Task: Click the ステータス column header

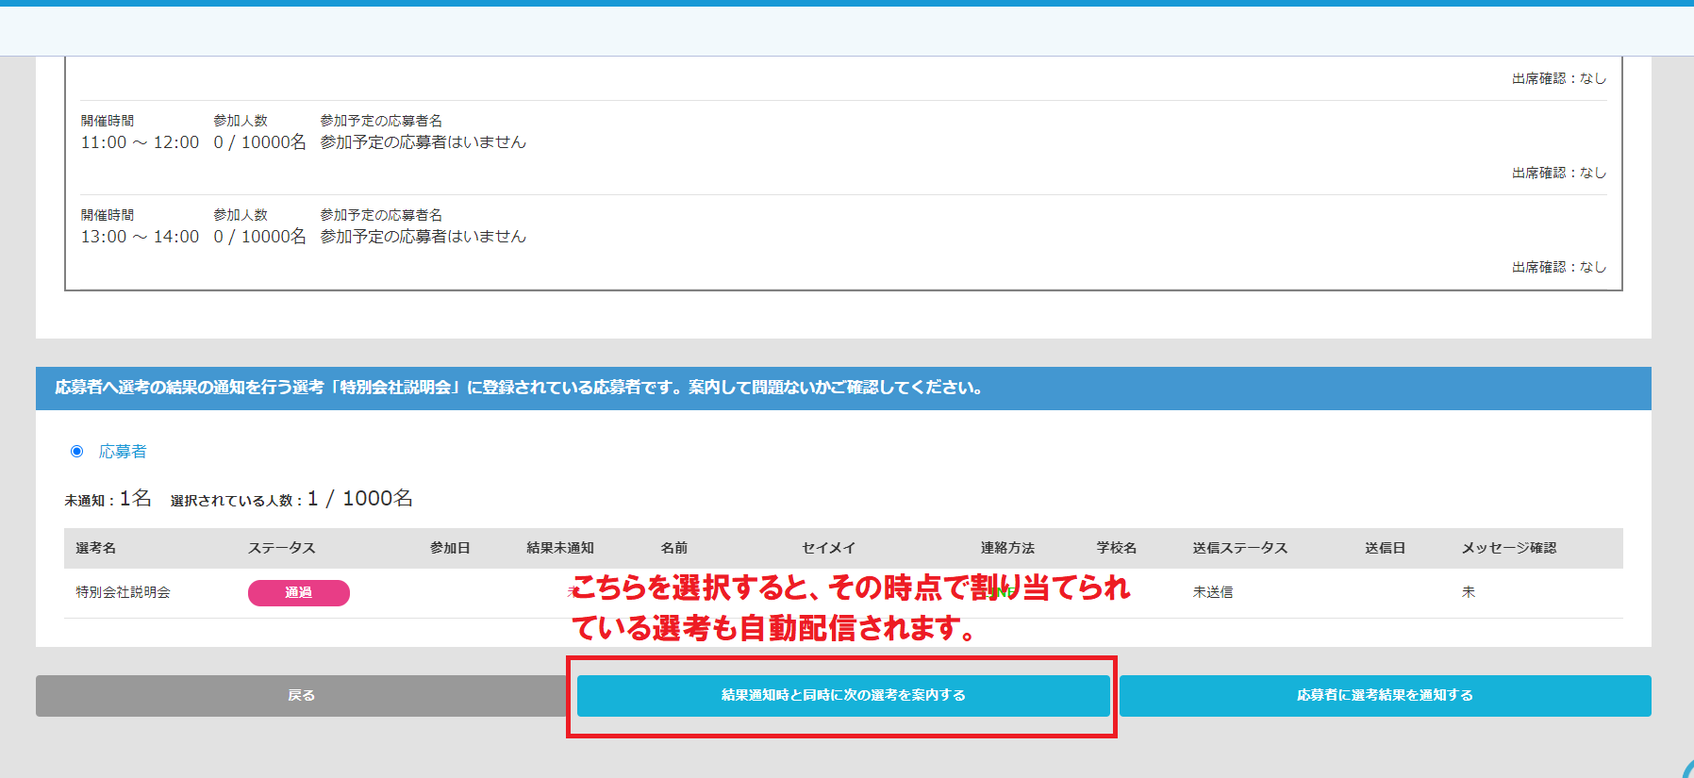Action: 281,548
